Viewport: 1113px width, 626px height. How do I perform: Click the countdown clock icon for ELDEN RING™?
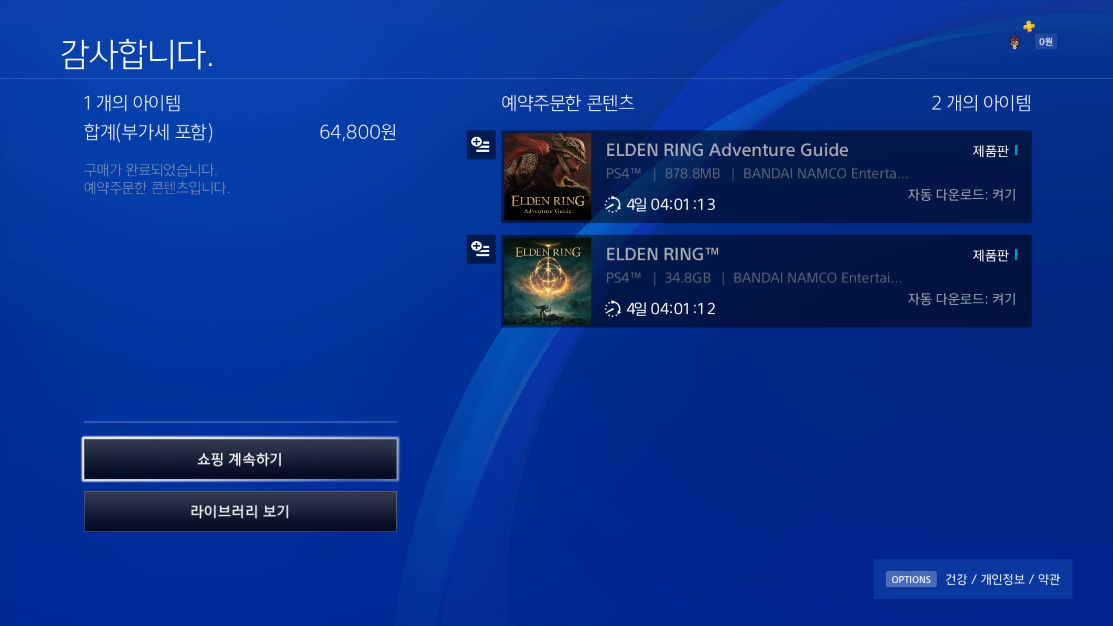click(612, 308)
